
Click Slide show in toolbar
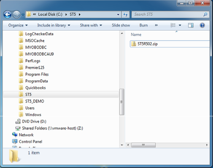click(x=121, y=25)
